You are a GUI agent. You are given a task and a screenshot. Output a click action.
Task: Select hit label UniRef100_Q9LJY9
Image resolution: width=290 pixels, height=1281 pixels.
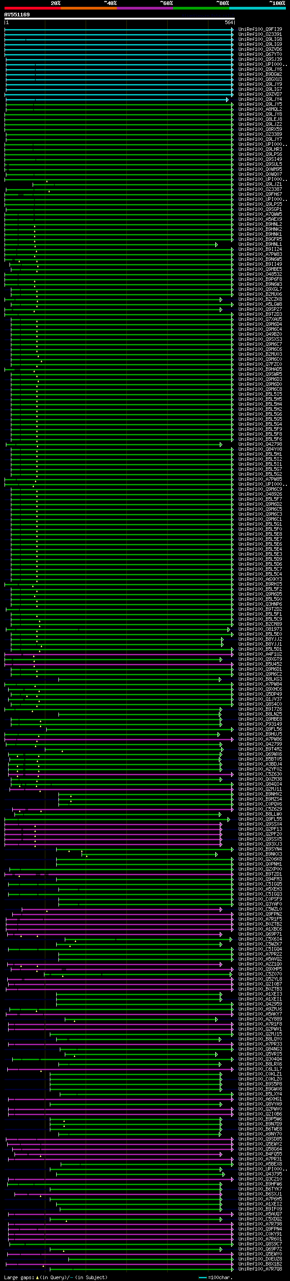click(x=260, y=84)
